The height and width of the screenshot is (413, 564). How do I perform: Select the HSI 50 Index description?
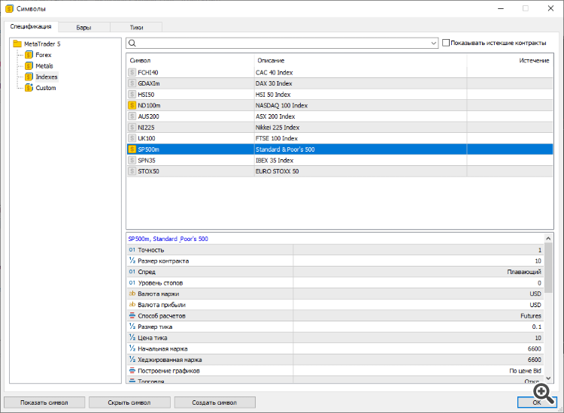coord(273,95)
